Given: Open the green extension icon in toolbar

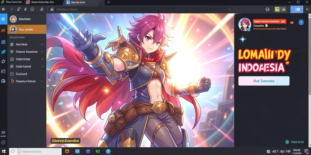Looking at the screenshot, I should [x=277, y=9].
